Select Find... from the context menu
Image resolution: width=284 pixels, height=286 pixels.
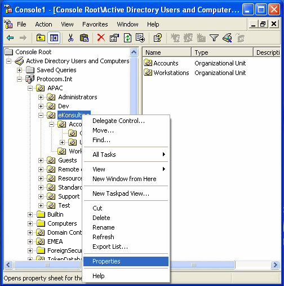pos(126,140)
